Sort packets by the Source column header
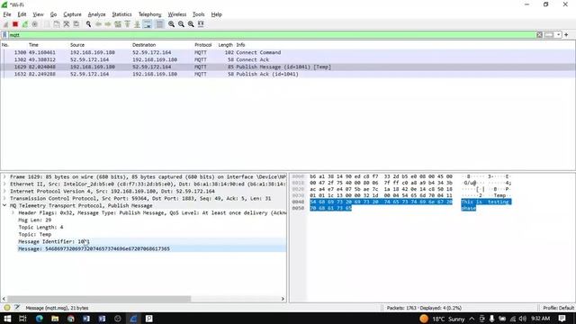 (77, 45)
